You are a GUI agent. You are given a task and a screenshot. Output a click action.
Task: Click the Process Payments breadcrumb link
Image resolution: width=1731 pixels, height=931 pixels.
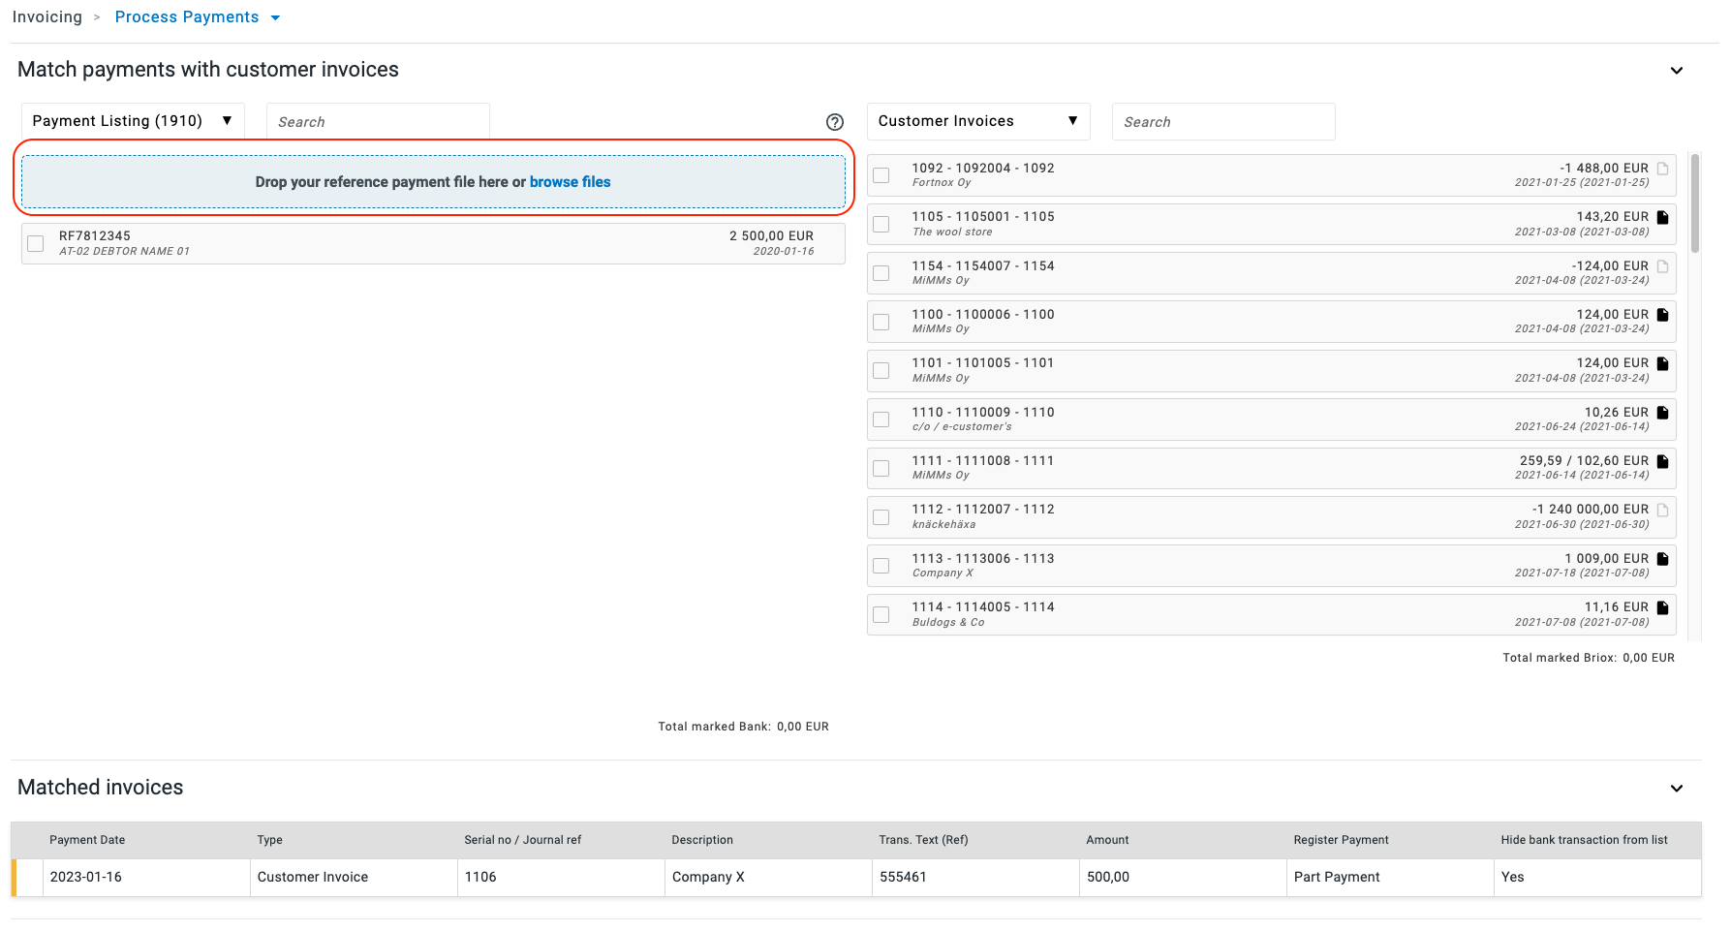(x=187, y=17)
